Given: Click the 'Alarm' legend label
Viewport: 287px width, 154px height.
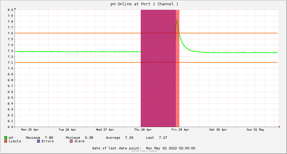Looking at the screenshot, I should point(80,141).
